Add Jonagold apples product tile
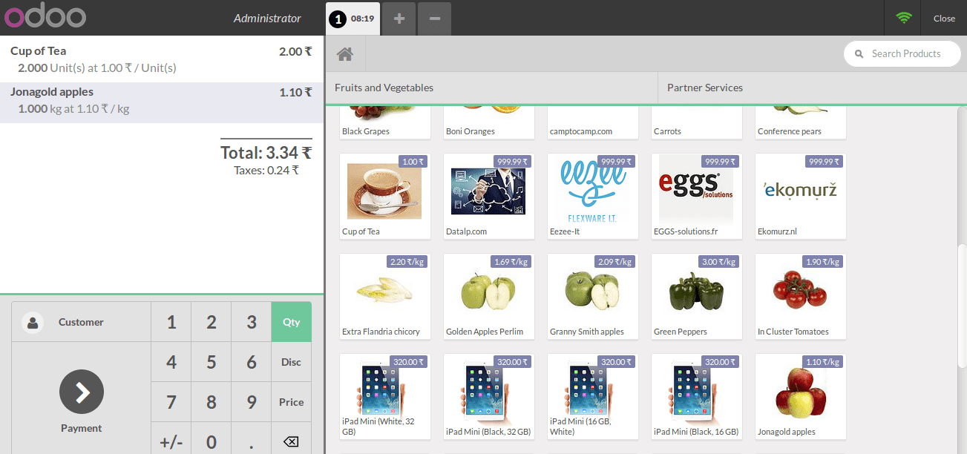The width and height of the screenshot is (967, 454). point(801,397)
